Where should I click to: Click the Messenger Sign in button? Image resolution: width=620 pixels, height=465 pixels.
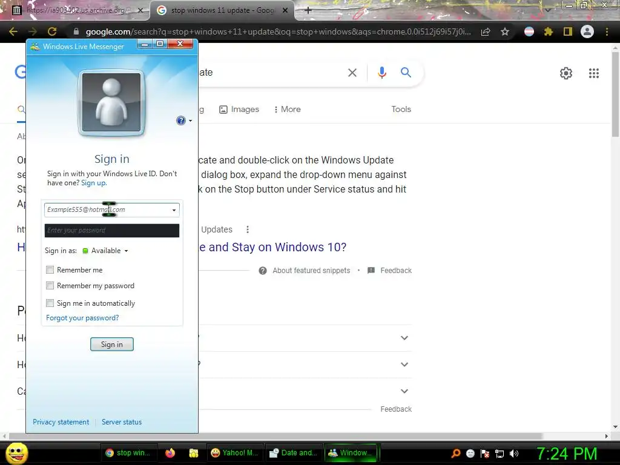[112, 344]
